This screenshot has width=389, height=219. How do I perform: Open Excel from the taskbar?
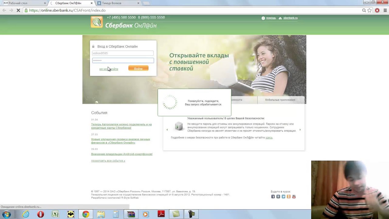(55, 214)
